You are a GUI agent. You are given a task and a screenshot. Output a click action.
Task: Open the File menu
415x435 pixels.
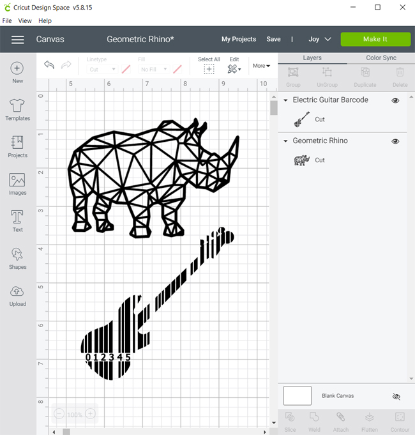[7, 21]
